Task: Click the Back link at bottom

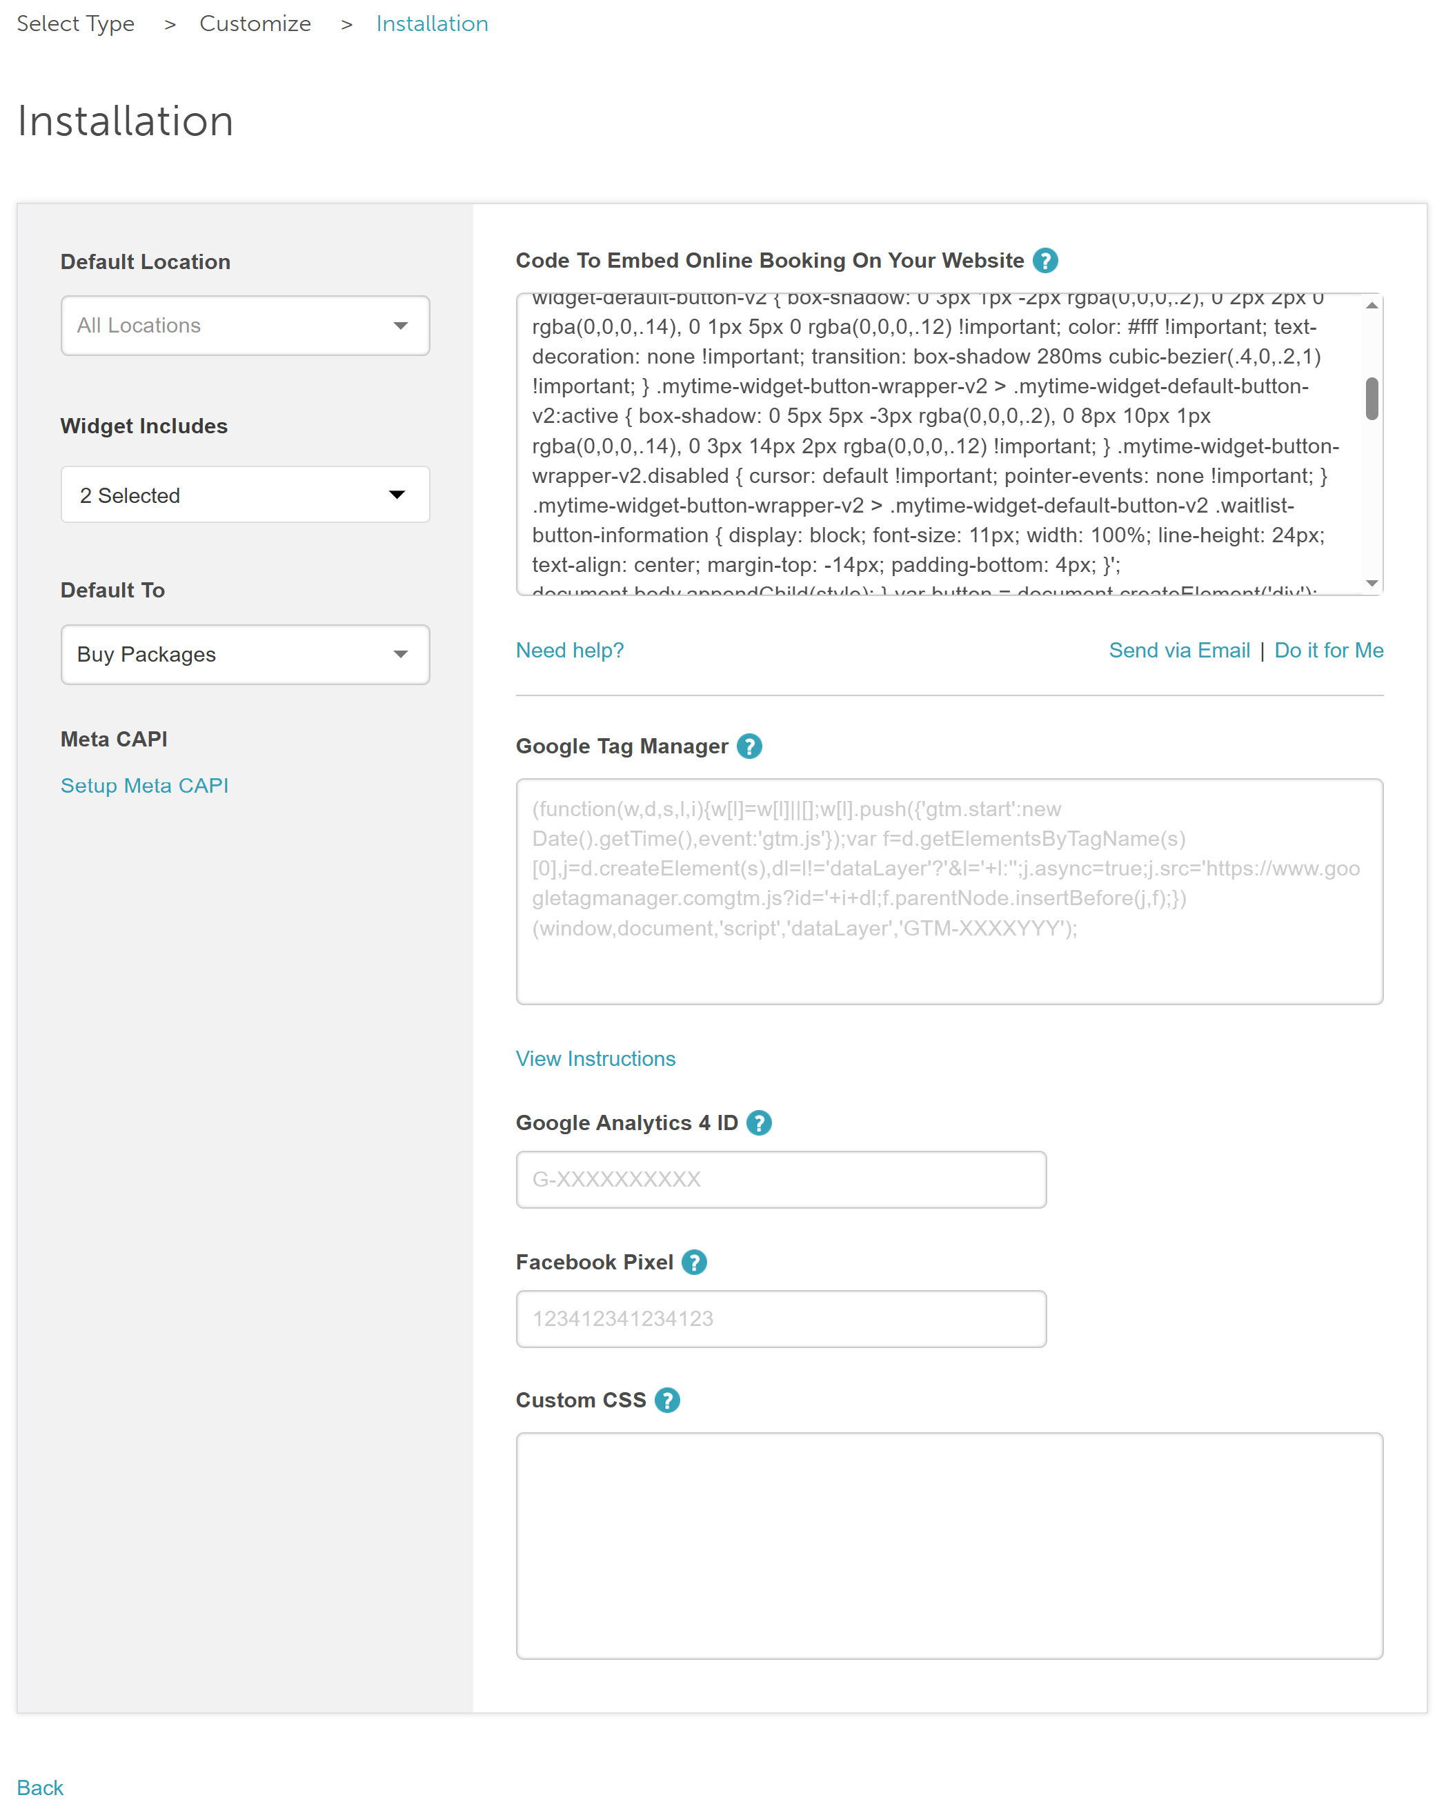Action: click(x=40, y=1787)
